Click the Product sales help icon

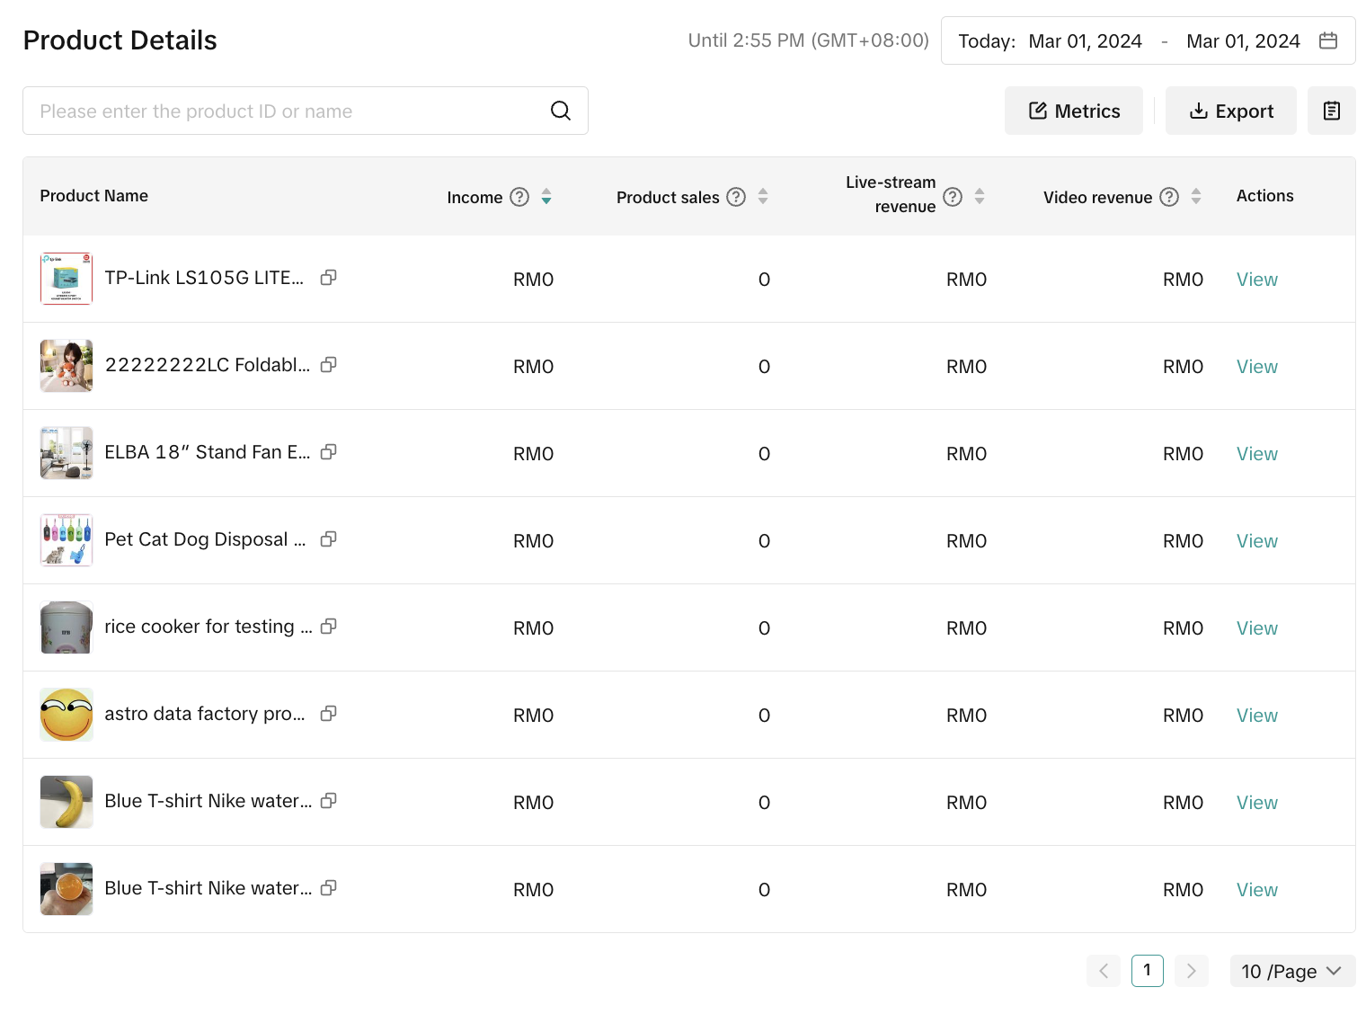pyautogui.click(x=736, y=197)
